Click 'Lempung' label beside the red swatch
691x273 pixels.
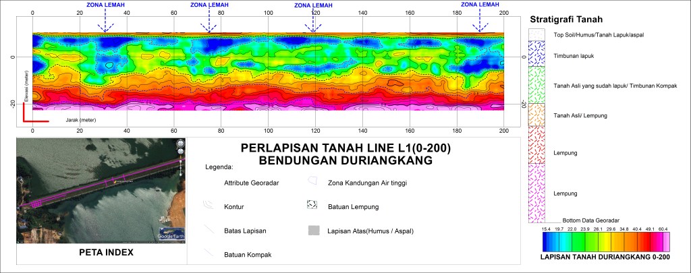[x=565, y=153]
